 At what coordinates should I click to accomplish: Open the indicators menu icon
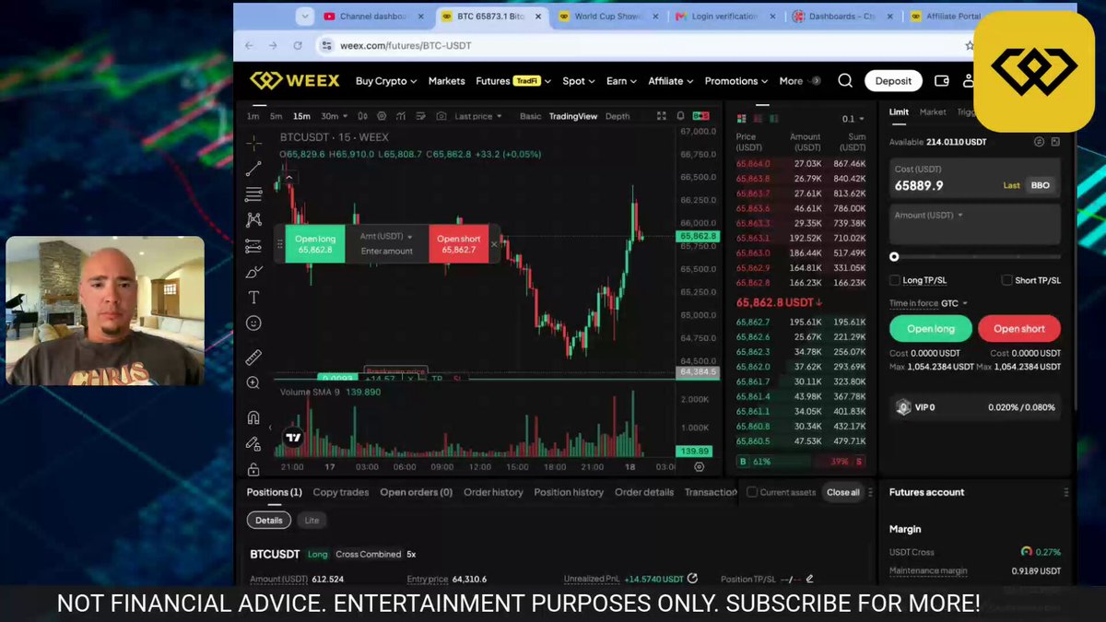pyautogui.click(x=401, y=116)
